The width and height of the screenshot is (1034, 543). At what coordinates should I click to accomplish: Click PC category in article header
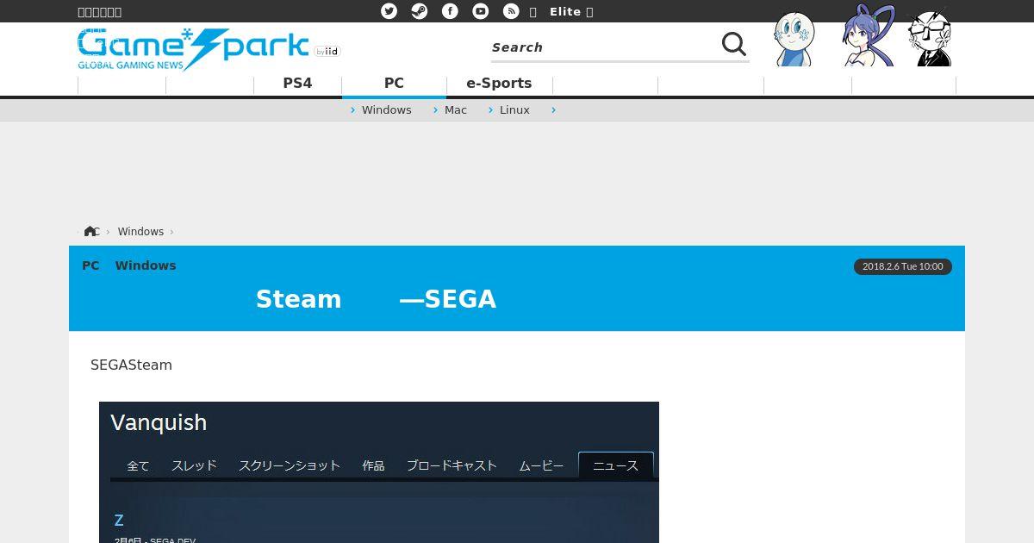(90, 265)
